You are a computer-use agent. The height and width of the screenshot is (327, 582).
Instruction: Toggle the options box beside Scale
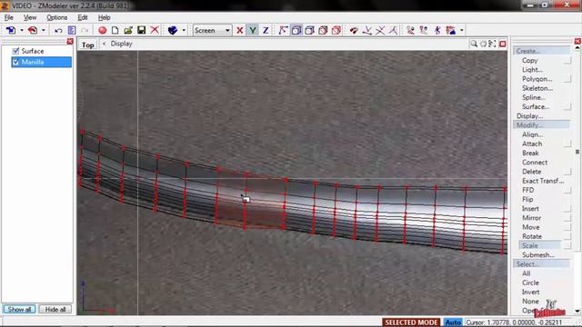567,246
